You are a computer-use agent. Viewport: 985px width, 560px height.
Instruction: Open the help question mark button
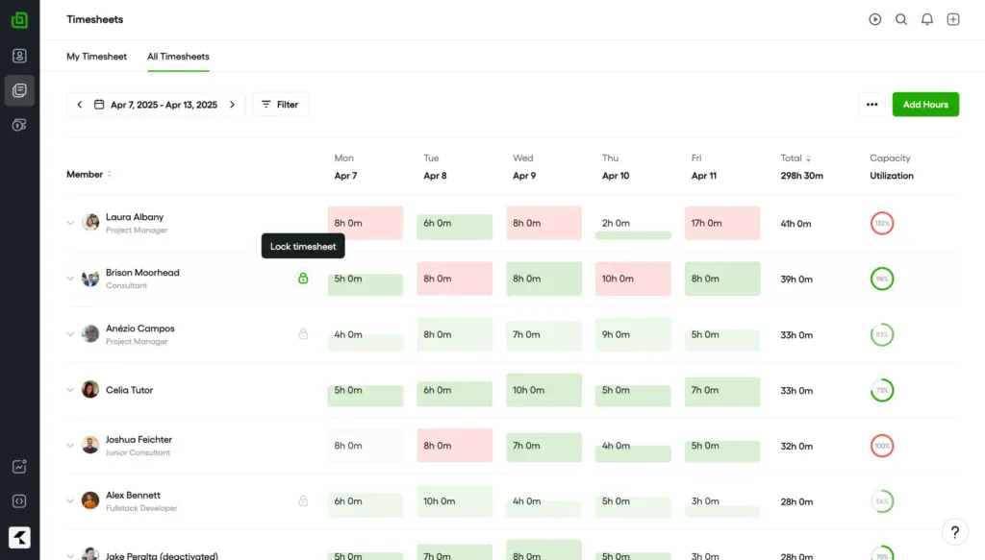pyautogui.click(x=954, y=532)
